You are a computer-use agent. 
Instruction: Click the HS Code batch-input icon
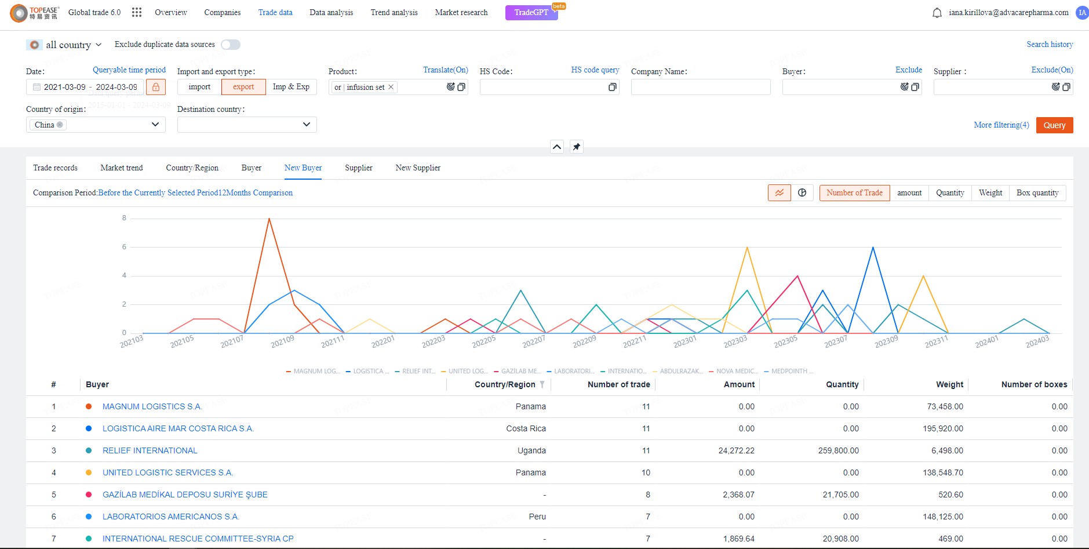coord(612,87)
